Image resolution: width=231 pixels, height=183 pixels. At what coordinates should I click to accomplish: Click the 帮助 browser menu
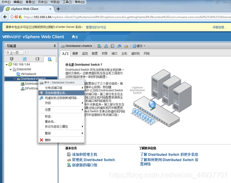click(80, 2)
